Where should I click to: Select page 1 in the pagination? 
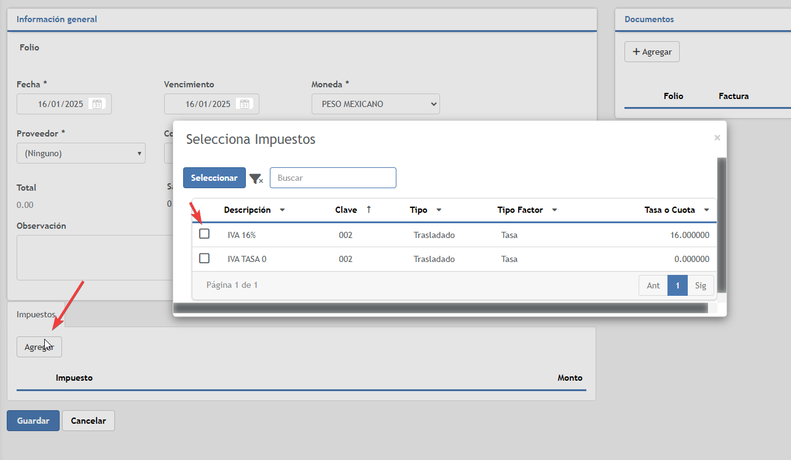pos(677,285)
